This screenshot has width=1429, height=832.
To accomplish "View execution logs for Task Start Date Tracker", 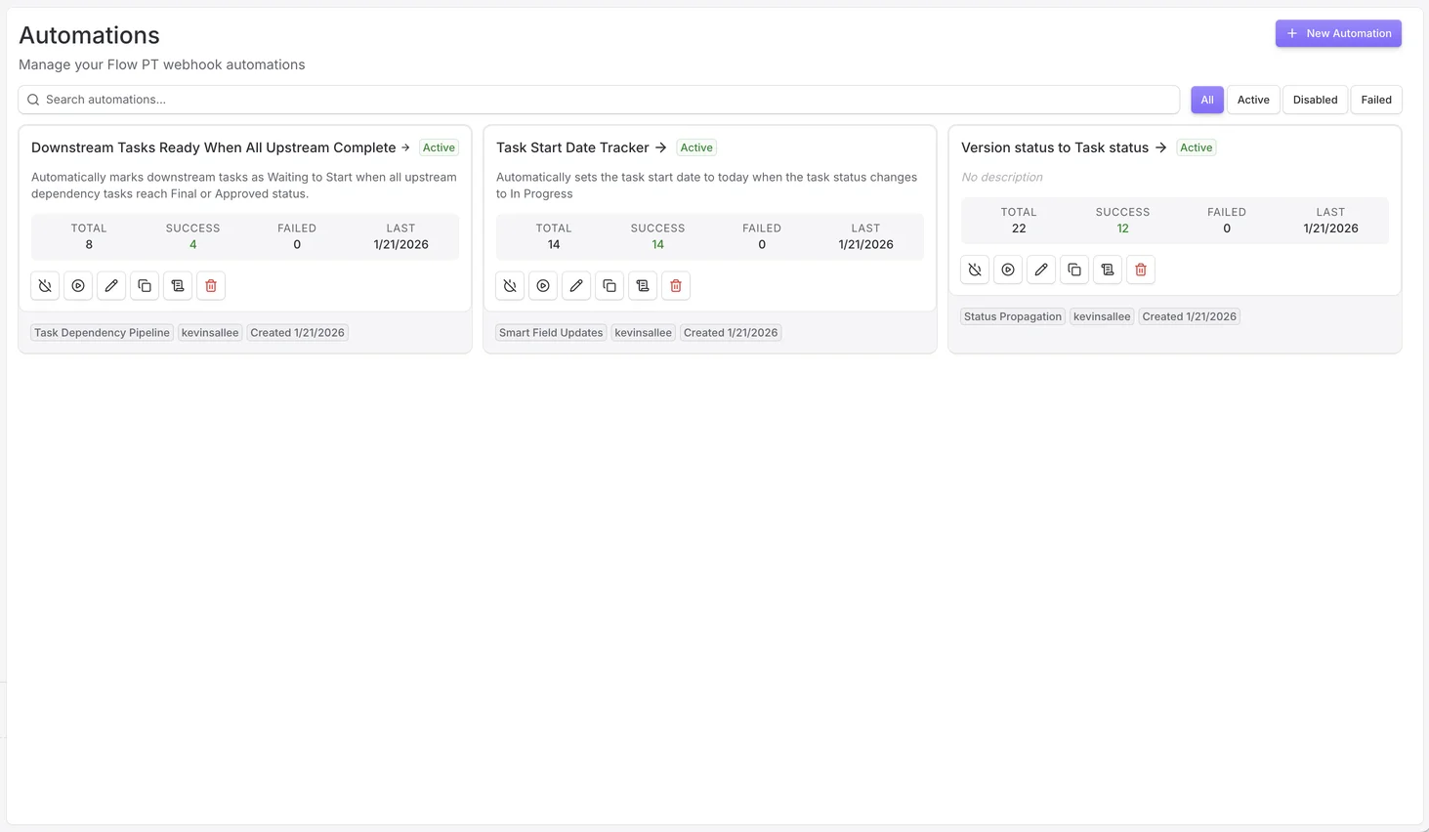I will (x=643, y=285).
